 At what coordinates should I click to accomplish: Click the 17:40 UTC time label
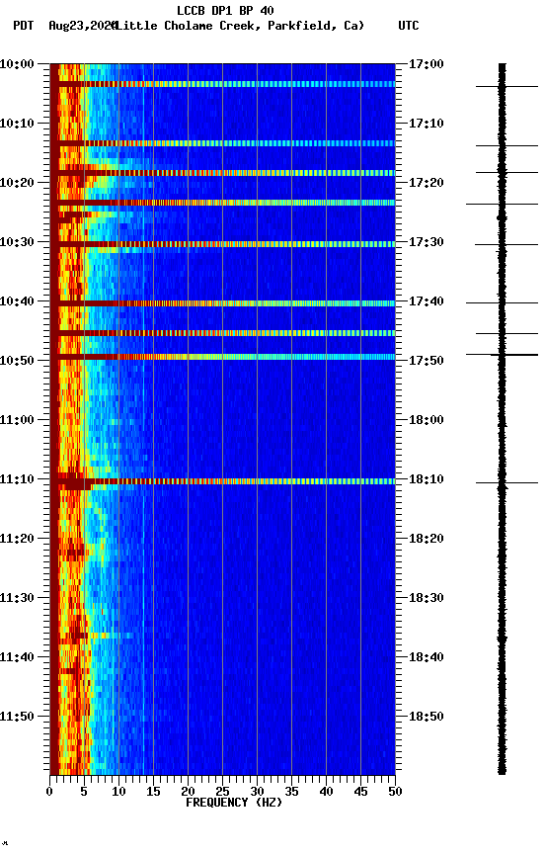pyautogui.click(x=426, y=301)
